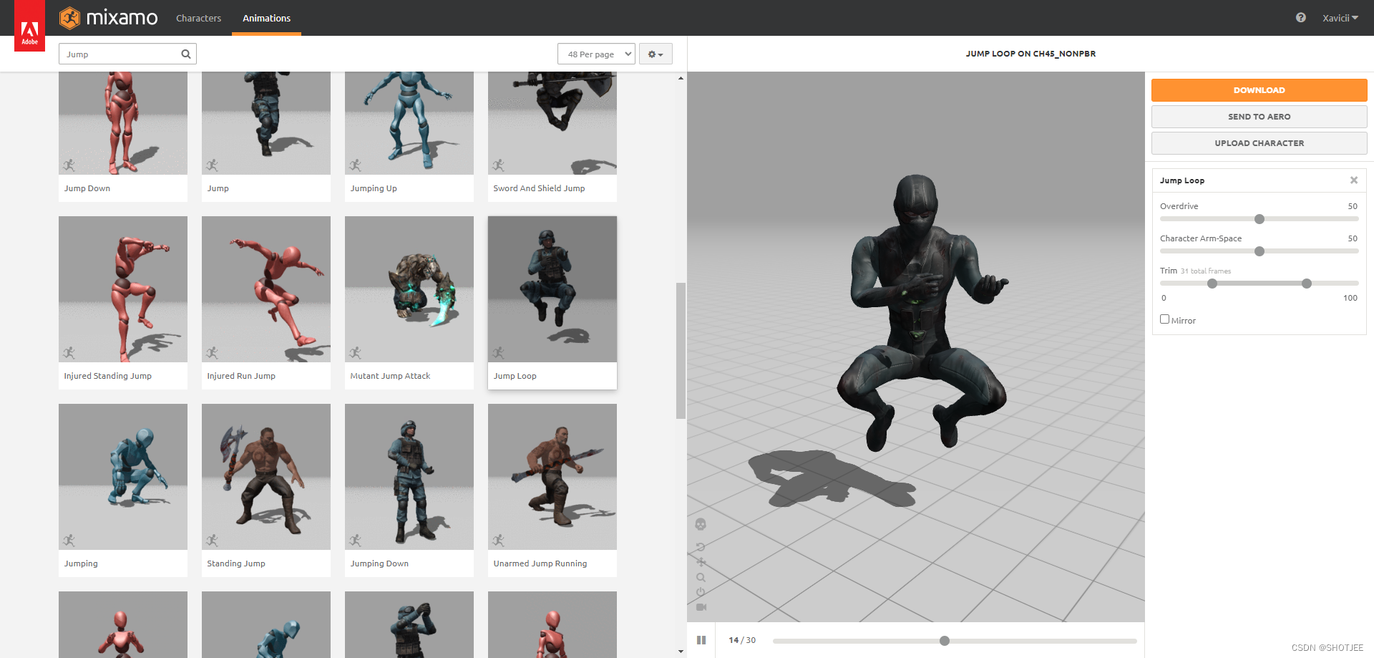Click the '14 / 30' frame counter
The width and height of the screenshot is (1374, 658).
tap(742, 640)
